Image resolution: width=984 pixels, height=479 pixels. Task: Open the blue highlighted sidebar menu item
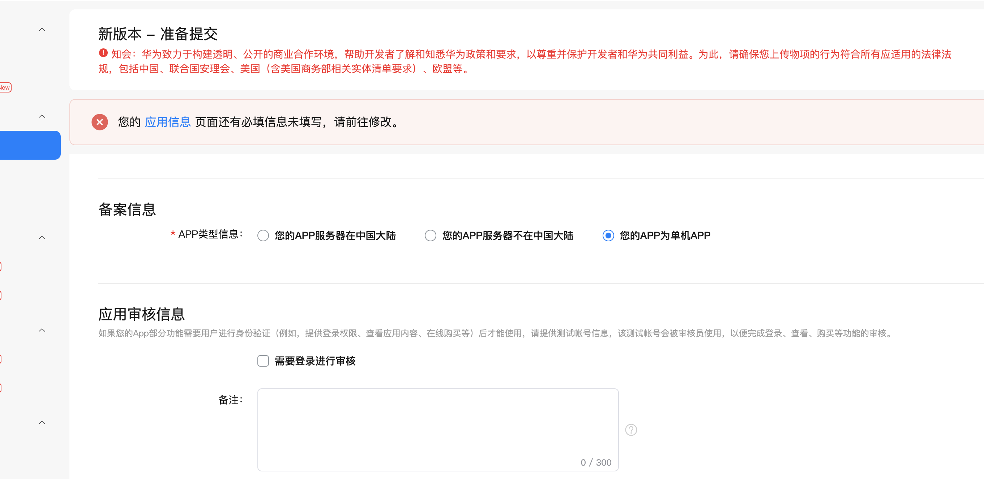(x=30, y=145)
